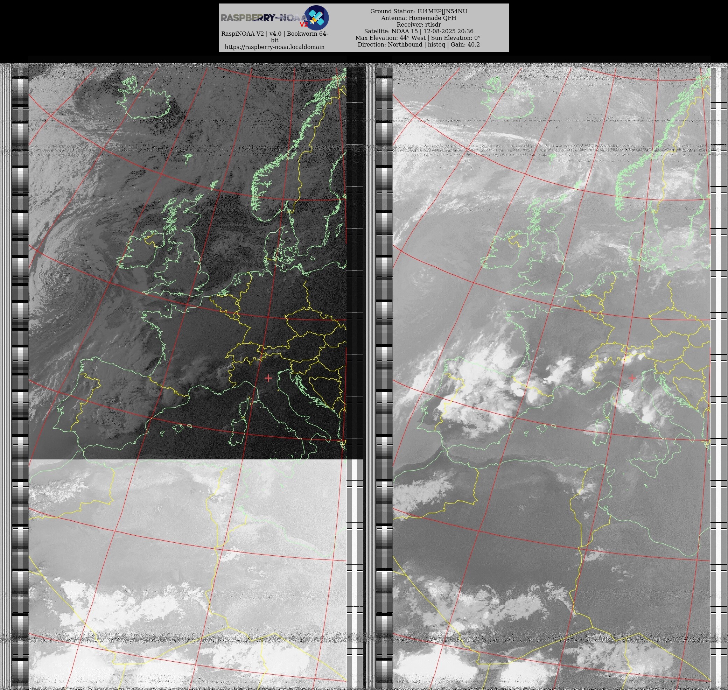Screen dimensions: 728x690
Task: Select 'Satellite: NOAA 15 | 12-08-2025 20:36' text
Action: [419, 31]
